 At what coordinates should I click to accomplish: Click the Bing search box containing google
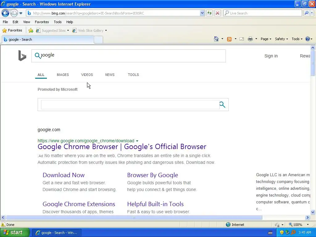click(x=129, y=56)
